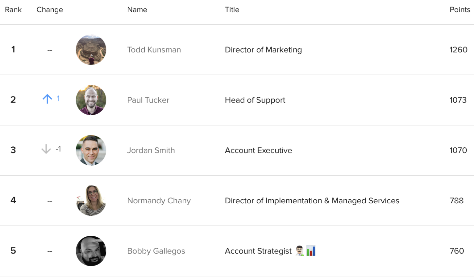This screenshot has height=277, width=474.
Task: Open Todd Kunsman's profile picture
Action: pyautogui.click(x=91, y=50)
